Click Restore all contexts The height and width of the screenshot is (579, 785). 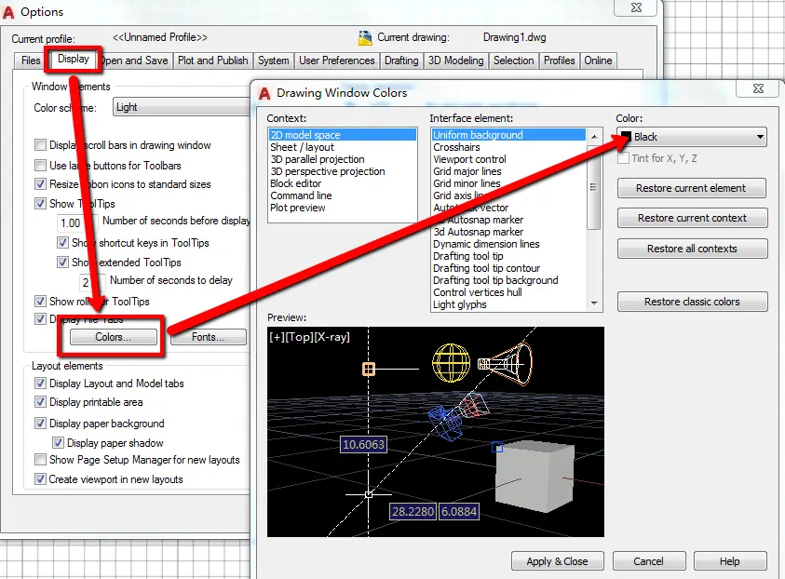pyautogui.click(x=692, y=249)
